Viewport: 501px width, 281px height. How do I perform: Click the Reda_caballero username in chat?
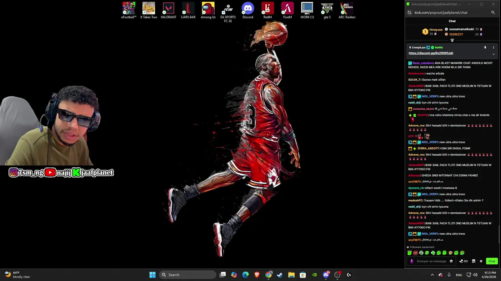423,63
